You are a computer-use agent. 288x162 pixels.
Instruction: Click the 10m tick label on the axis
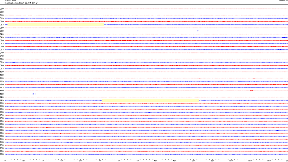(99, 161)
